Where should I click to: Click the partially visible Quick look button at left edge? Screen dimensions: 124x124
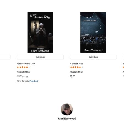[5, 57]
